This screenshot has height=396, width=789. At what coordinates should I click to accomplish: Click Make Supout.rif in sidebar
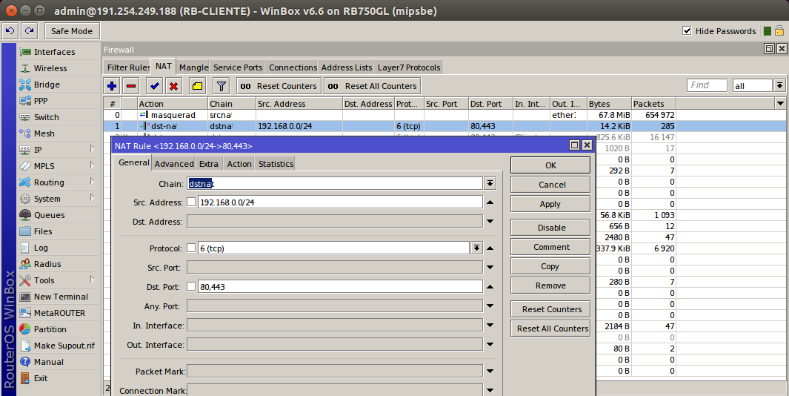coord(59,346)
